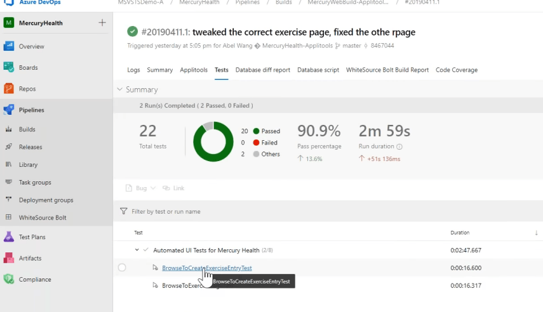Open MercuryHealth-Applitools repository link
543x312 pixels.
[x=297, y=46]
